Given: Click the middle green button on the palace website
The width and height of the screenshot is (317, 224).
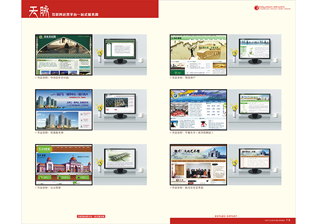Looking at the screenshot, I should [63, 177].
